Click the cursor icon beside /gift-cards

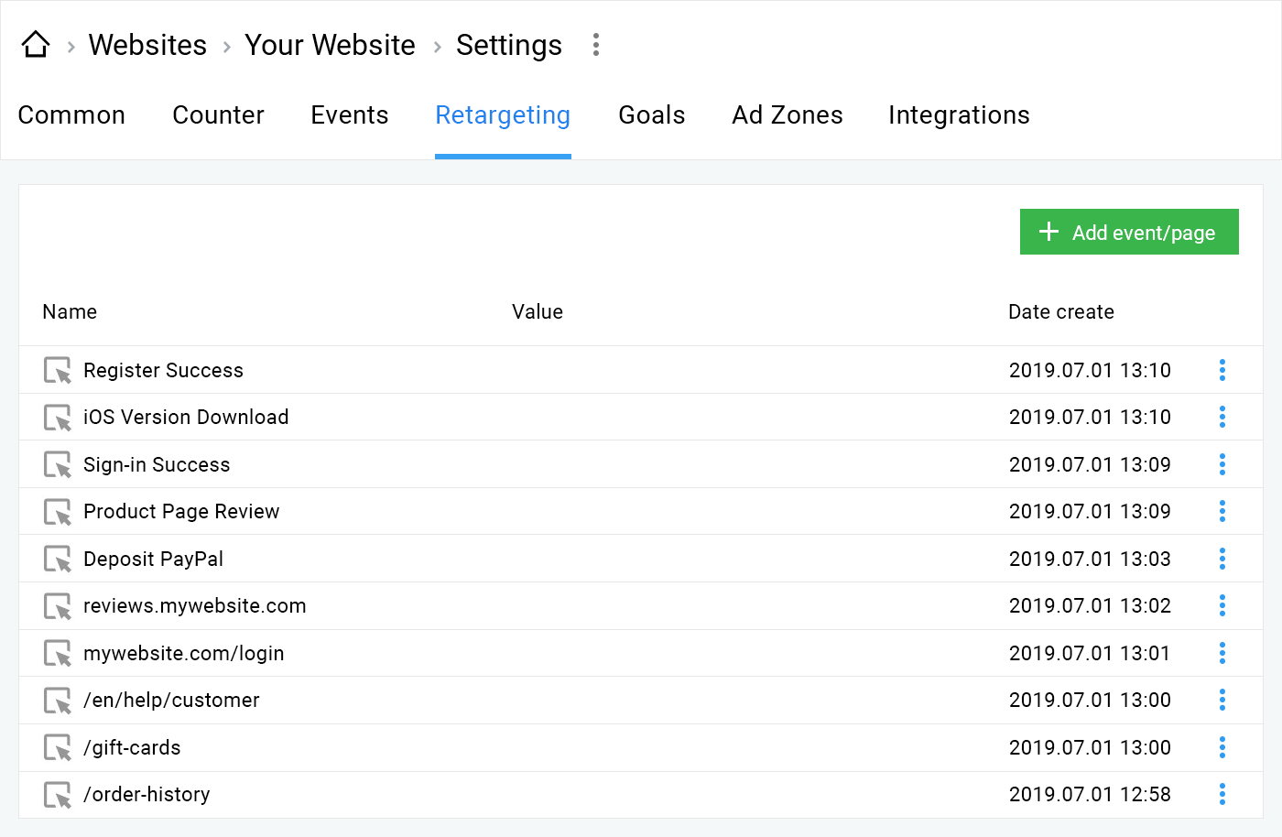pyautogui.click(x=57, y=747)
